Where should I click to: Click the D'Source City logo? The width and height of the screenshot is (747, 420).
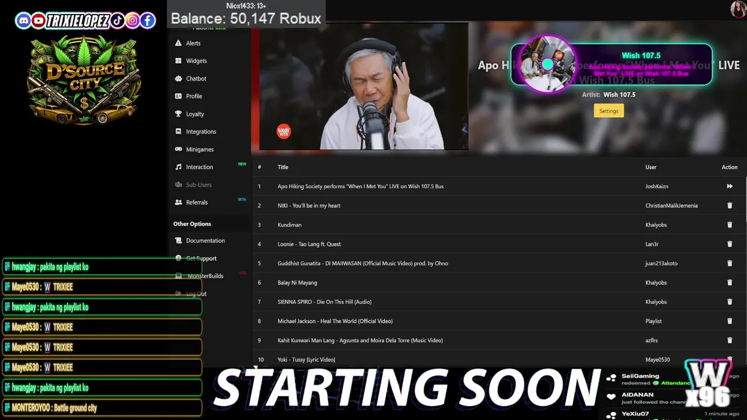tap(84, 80)
